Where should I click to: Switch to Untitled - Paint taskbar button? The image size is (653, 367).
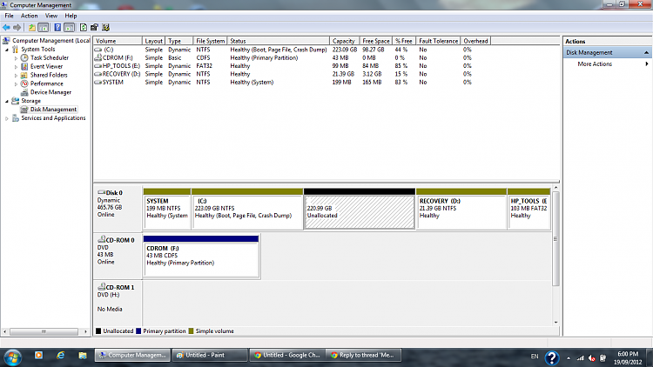pos(210,356)
